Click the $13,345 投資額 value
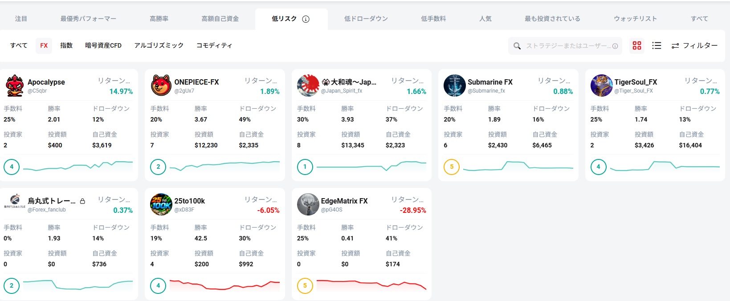This screenshot has width=730, height=301. 353,145
